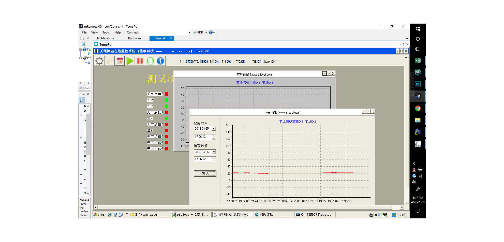The height and width of the screenshot is (242, 504).
Task: Click the plus button on history curve window
Action: (x=368, y=112)
